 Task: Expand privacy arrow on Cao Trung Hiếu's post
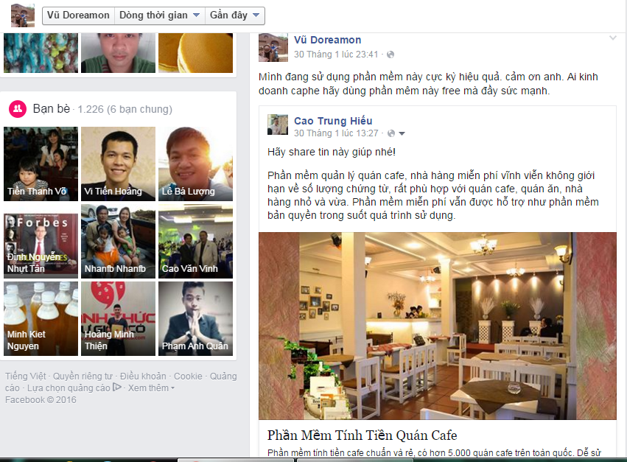tap(402, 133)
